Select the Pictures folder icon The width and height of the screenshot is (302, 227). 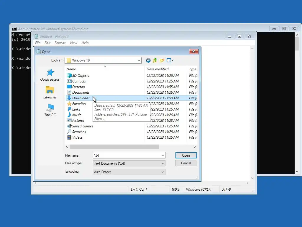(69, 121)
